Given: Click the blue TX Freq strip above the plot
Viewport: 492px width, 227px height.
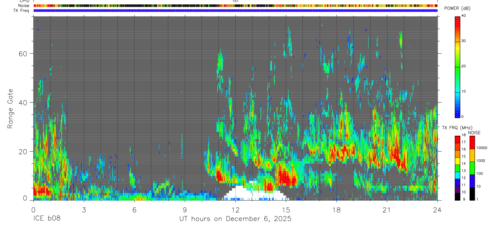Looking at the screenshot, I should click(x=235, y=10).
